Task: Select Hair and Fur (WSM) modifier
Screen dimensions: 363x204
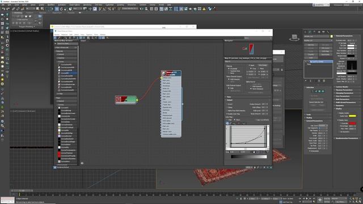Action: [x=320, y=62]
